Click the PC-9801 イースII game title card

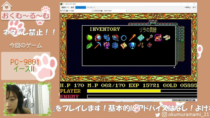[x=25, y=66]
